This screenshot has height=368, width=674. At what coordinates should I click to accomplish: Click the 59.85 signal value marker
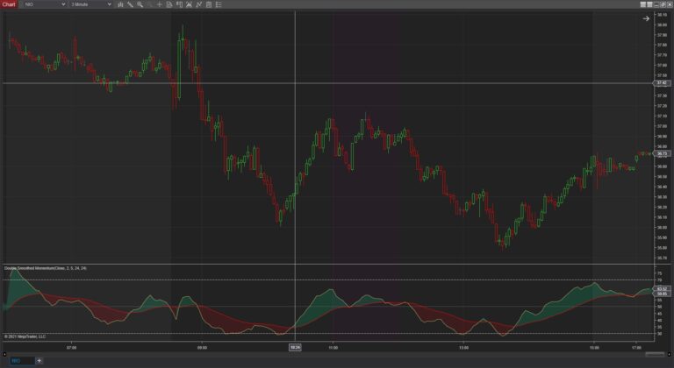661,294
